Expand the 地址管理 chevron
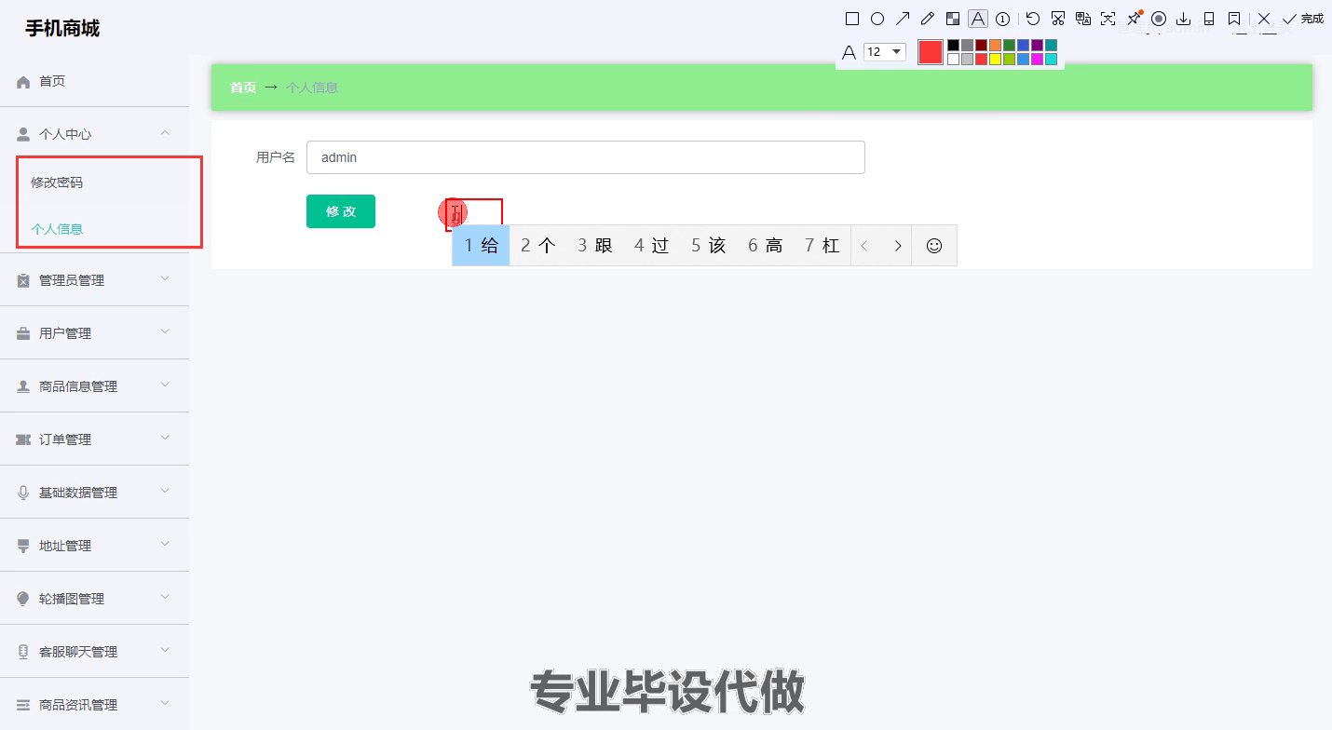 165,544
